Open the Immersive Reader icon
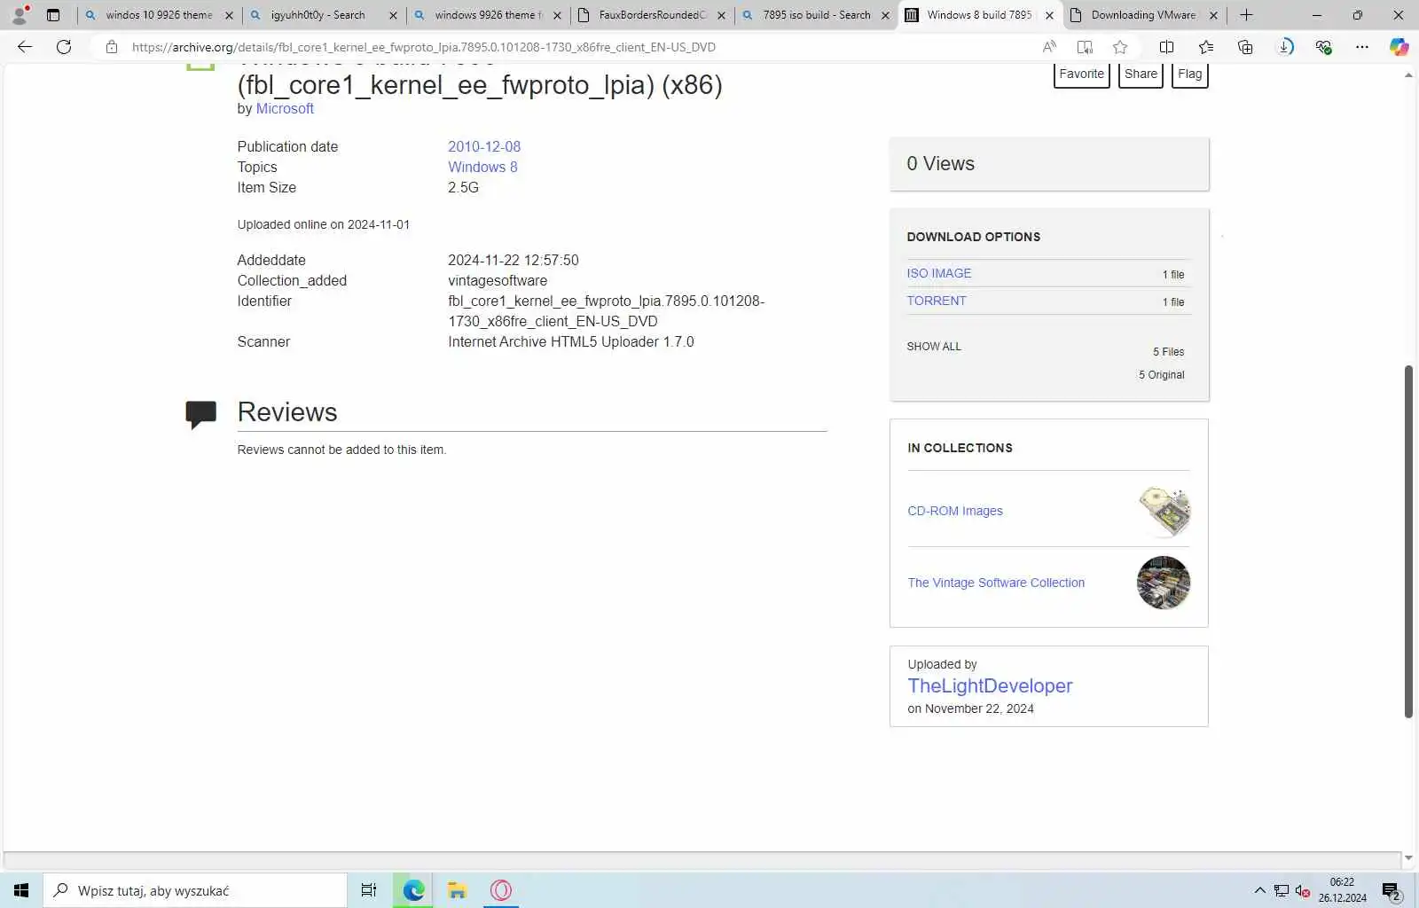Viewport: 1419px width, 908px height. (1085, 47)
